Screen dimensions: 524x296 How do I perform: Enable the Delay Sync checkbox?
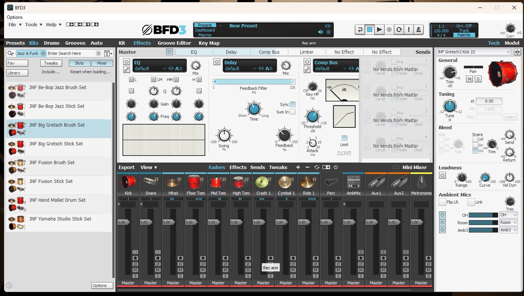(292, 104)
